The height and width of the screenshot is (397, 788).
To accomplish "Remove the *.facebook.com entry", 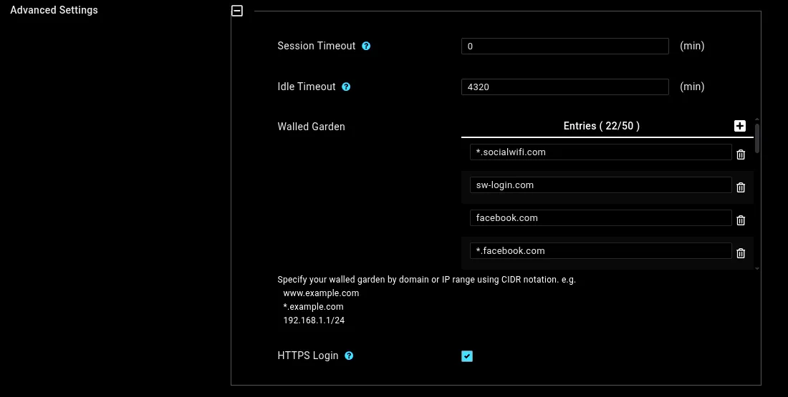I will 741,253.
